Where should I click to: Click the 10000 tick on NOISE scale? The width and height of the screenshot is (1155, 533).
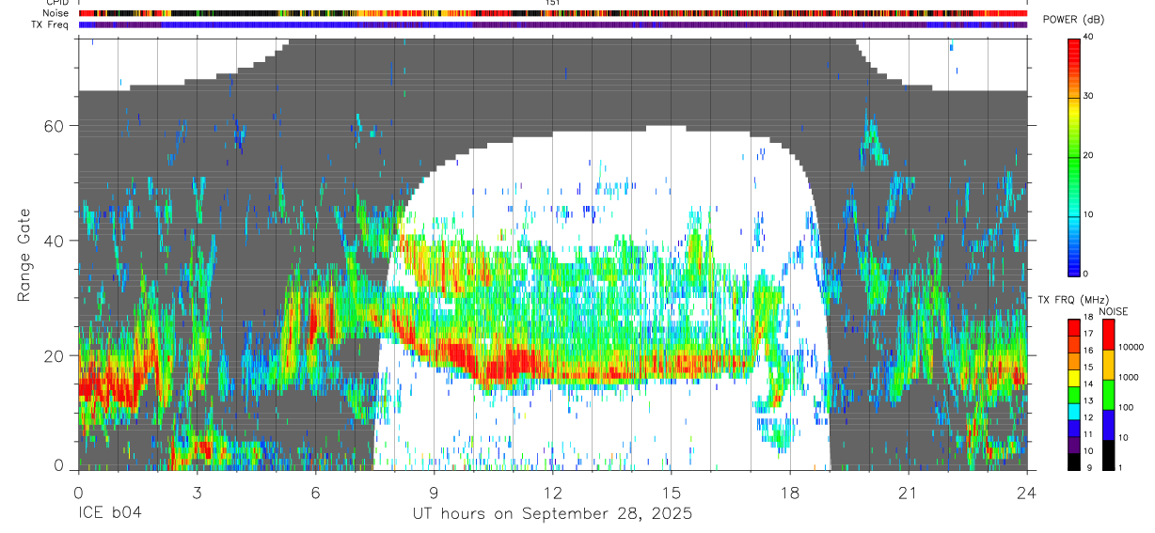coord(1131,347)
